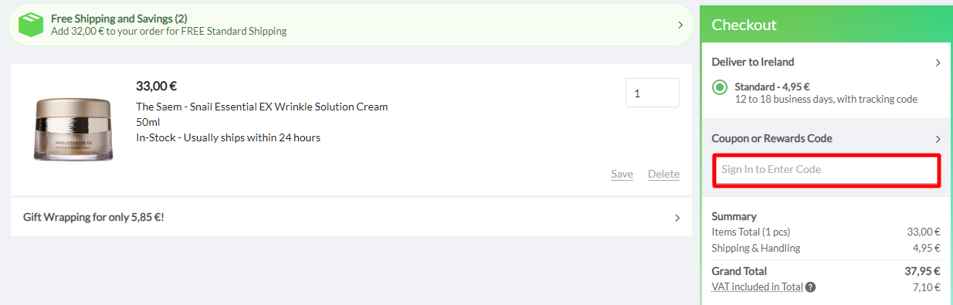Expand the Gift Wrapping chevron arrow

pyautogui.click(x=677, y=218)
